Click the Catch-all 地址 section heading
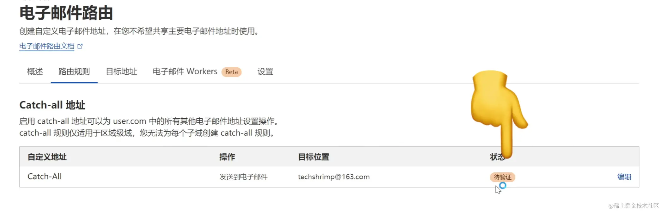 pyautogui.click(x=52, y=105)
